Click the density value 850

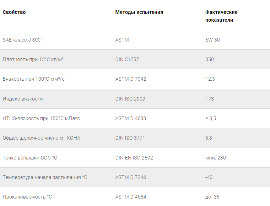pyautogui.click(x=209, y=59)
